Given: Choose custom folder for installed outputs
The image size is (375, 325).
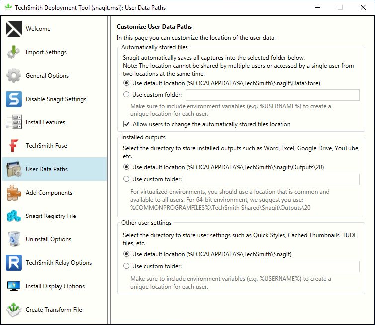Looking at the screenshot, I should point(126,179).
